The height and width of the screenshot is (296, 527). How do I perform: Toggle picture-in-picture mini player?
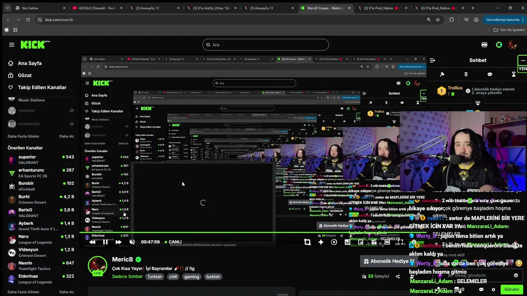[x=361, y=242]
